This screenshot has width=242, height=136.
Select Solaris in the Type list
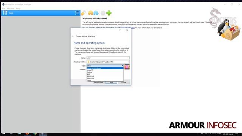click(105, 72)
